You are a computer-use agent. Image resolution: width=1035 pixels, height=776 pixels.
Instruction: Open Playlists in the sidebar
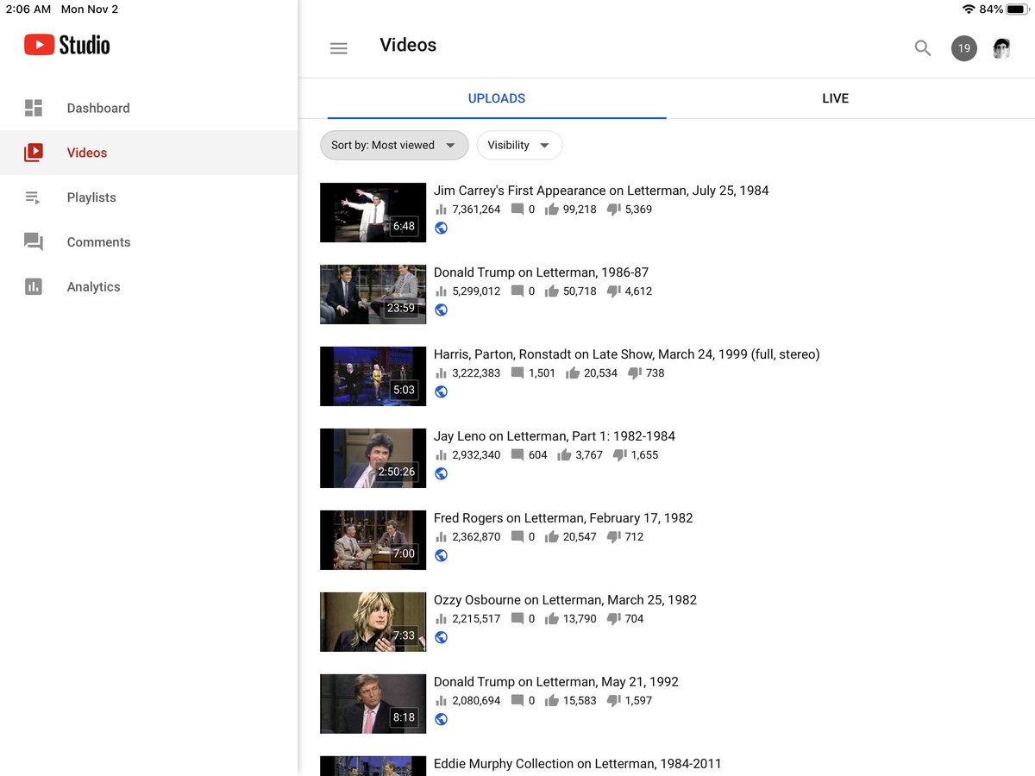point(148,197)
